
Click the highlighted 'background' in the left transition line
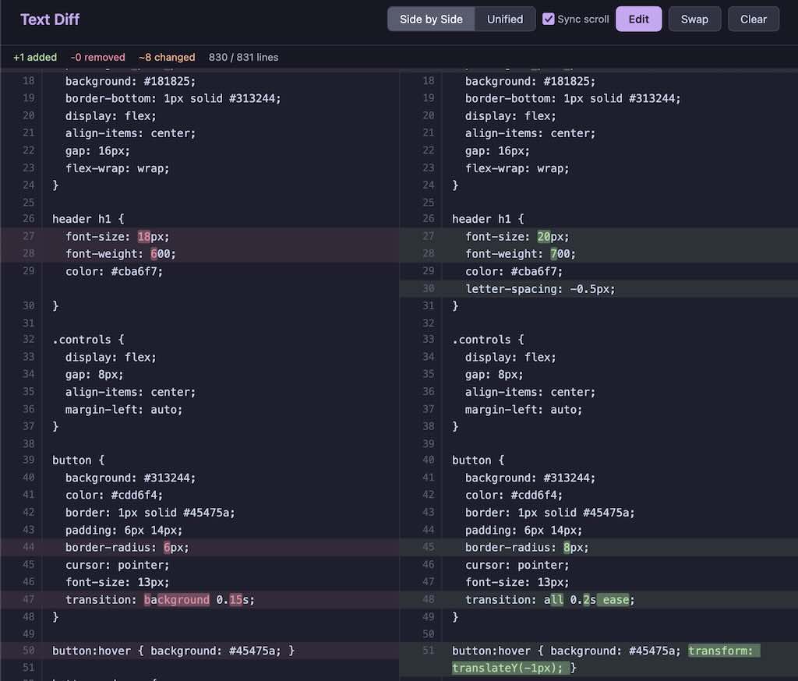pos(177,599)
